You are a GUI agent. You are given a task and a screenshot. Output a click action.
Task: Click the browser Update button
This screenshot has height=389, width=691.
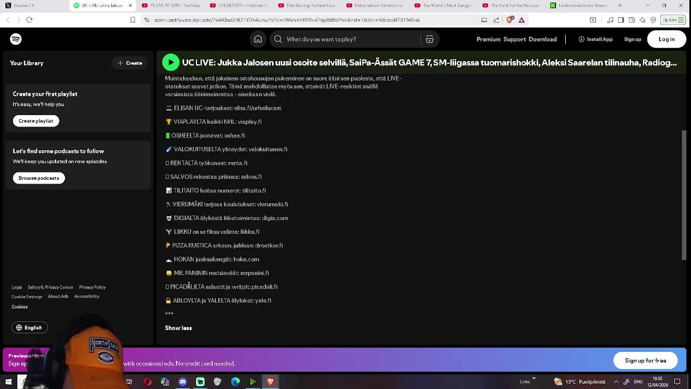tap(673, 20)
